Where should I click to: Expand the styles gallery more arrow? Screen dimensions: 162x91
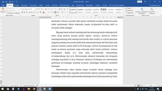click(123, 13)
